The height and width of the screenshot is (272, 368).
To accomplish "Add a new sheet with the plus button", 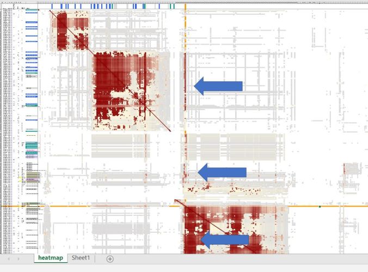I will [x=110, y=259].
